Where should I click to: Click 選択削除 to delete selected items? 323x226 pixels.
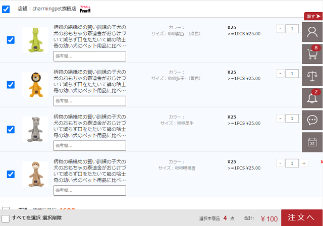pyautogui.click(x=52, y=218)
